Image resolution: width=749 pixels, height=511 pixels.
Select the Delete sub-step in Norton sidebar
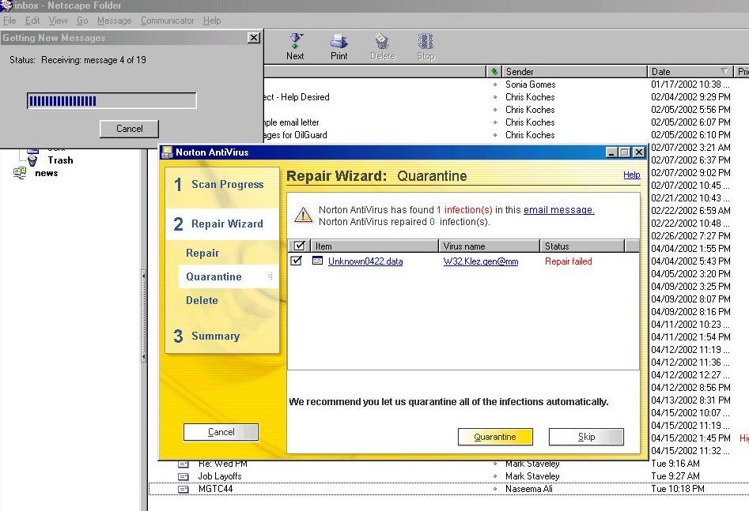202,301
